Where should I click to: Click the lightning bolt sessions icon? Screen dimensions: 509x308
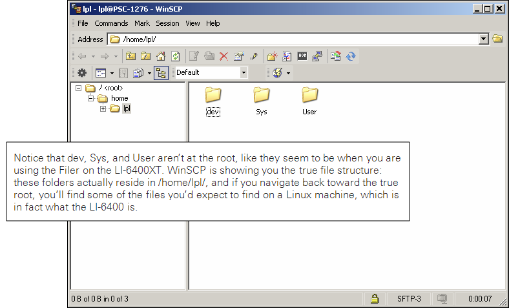pyautogui.click(x=278, y=73)
